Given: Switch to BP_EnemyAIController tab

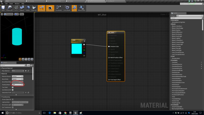Looking at the screenshot, I should coord(55,1).
